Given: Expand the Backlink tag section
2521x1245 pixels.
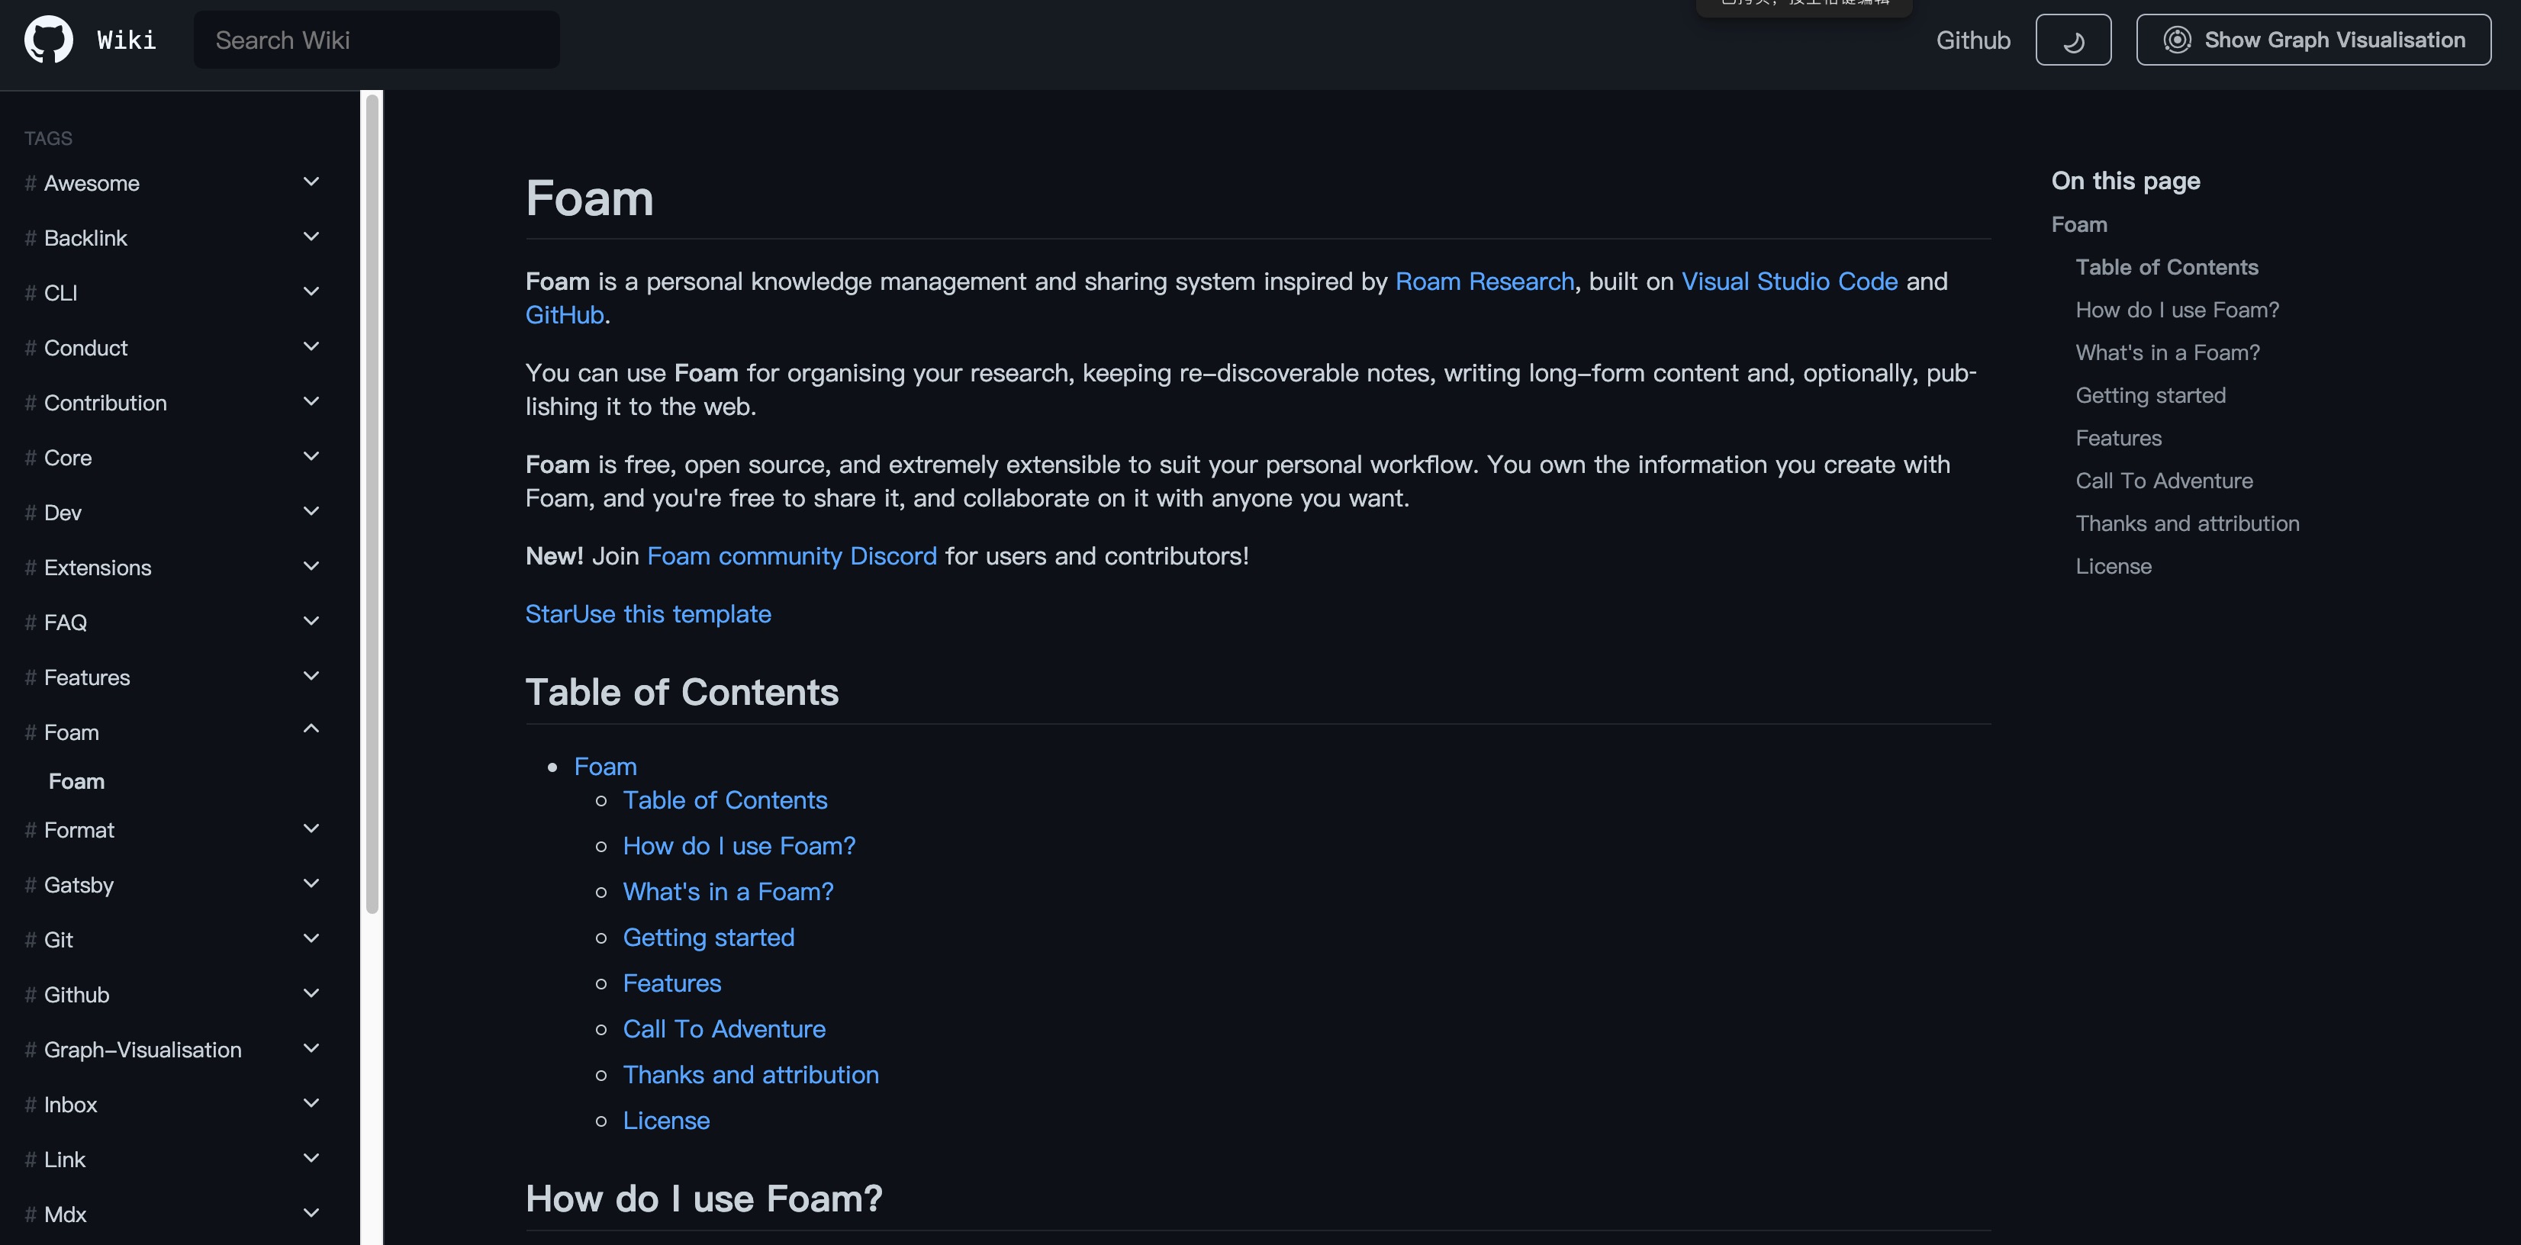Looking at the screenshot, I should 311,236.
